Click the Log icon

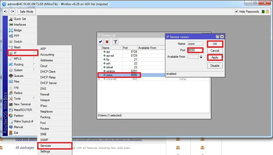click(x=11, y=87)
